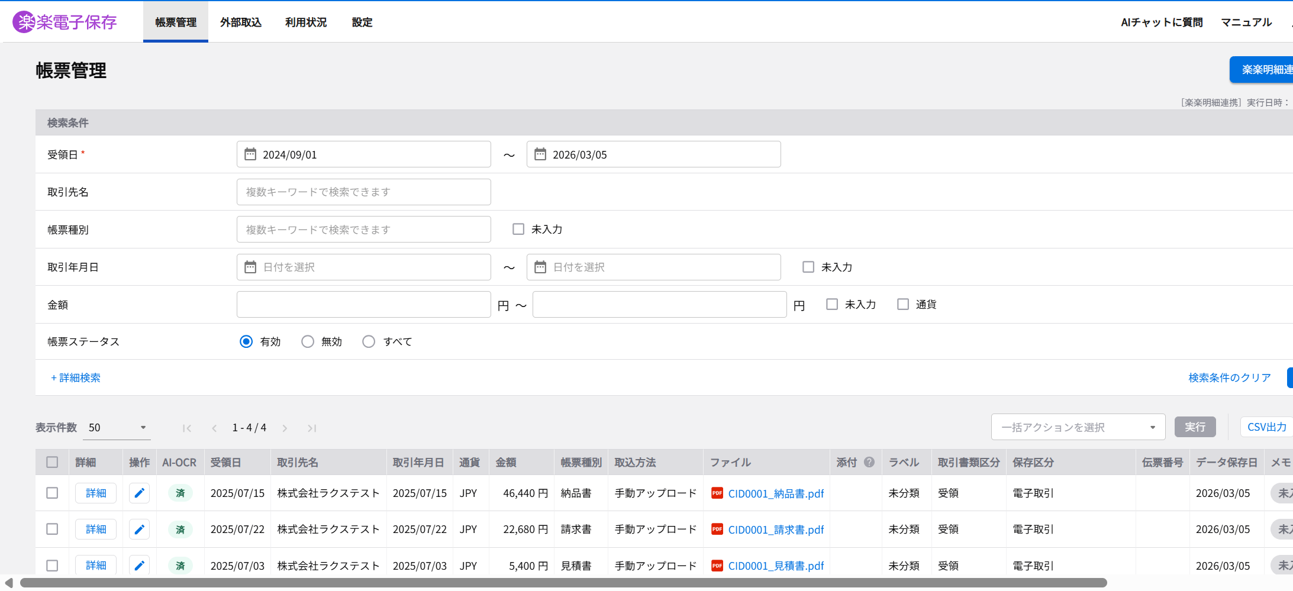Go to the next page arrow in pagination
This screenshot has width=1293, height=591.
point(285,428)
